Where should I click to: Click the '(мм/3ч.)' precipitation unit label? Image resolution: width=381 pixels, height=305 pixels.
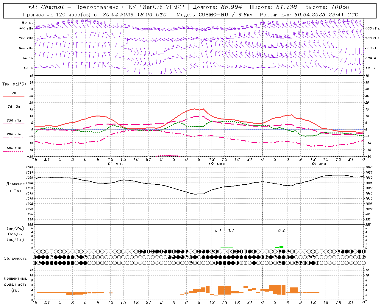15,228
